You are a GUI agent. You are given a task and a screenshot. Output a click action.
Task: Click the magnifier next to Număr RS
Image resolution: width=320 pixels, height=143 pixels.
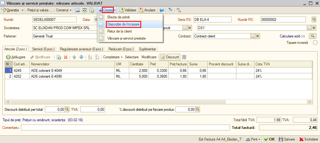314,19
